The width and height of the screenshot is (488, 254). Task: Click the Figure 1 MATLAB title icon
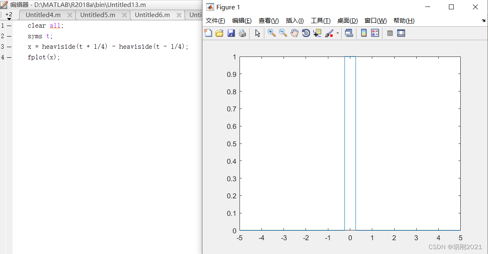coord(210,7)
